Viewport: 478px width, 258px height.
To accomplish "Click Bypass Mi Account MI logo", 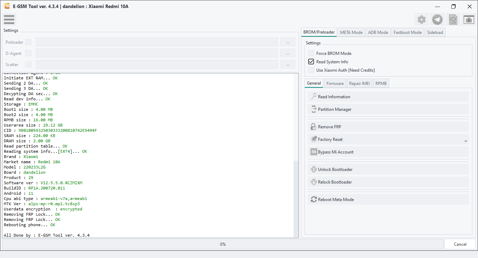I will 314,152.
